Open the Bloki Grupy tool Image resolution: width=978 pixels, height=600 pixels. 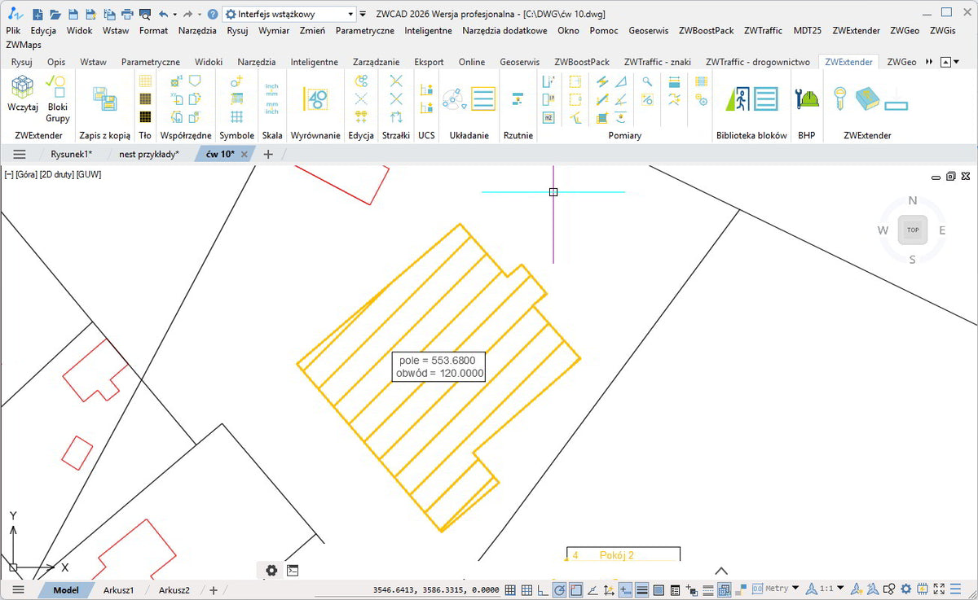point(57,98)
